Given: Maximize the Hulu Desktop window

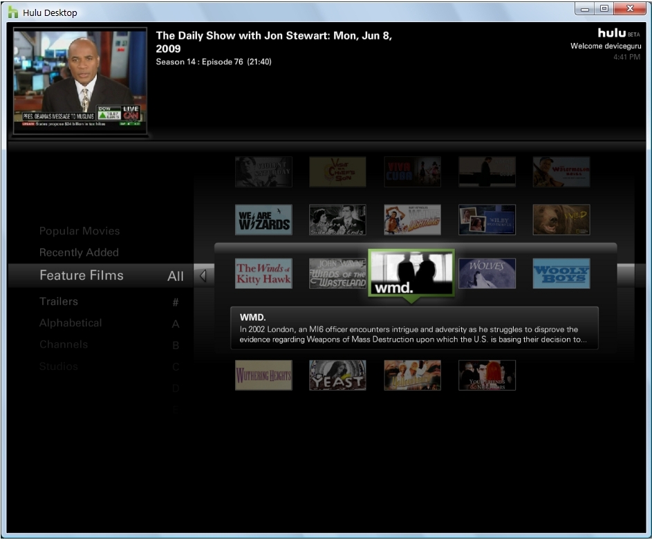Looking at the screenshot, I should pyautogui.click(x=604, y=9).
